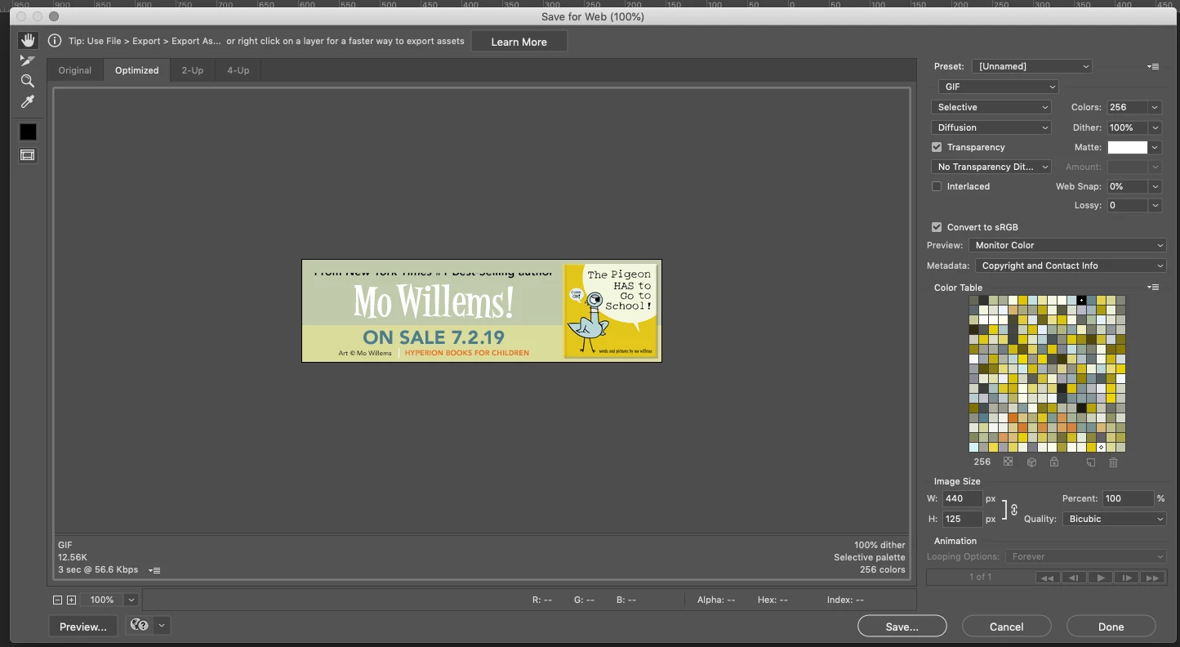
Task: Go to next animation frame
Action: point(1126,578)
